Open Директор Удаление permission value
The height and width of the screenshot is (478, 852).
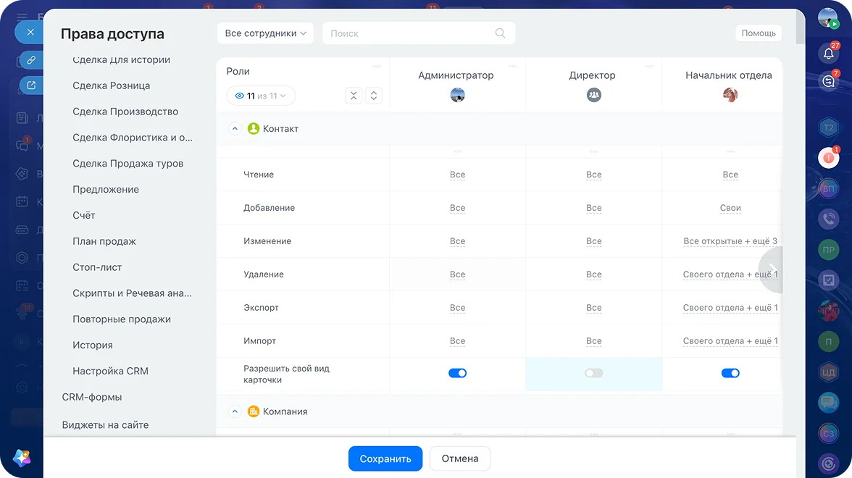click(594, 274)
